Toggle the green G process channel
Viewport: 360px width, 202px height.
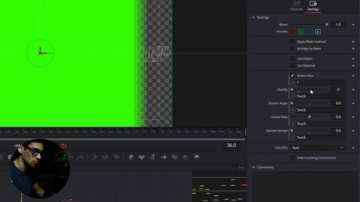(301, 32)
